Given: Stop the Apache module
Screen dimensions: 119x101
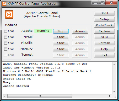Looking at the screenshot, I should point(61,31).
